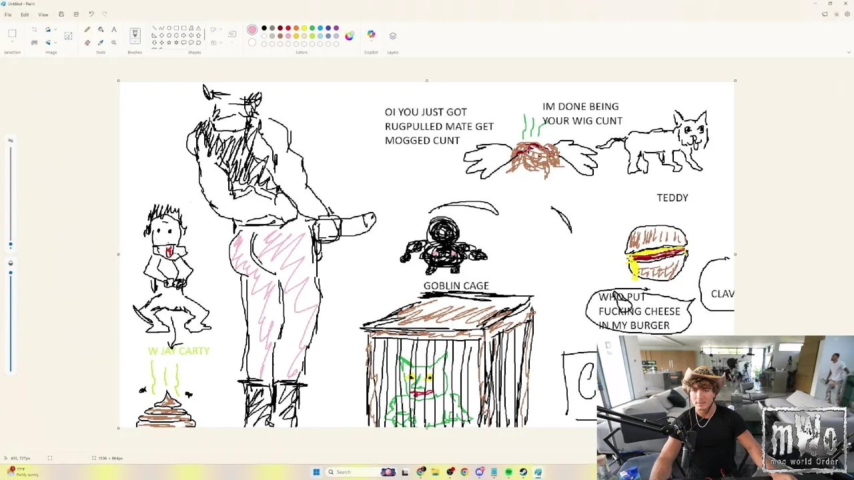The image size is (854, 480).
Task: Select the Text tool
Action: pos(114,29)
